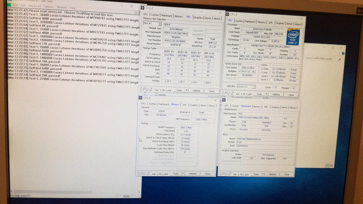The height and width of the screenshot is (204, 363).
Task: Switch to the Memory tab in the Mainboard window
Action: click(257, 107)
